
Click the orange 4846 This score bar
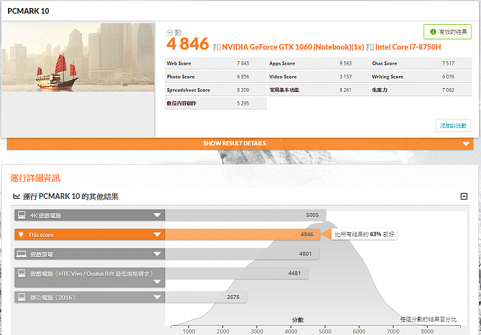243,235
